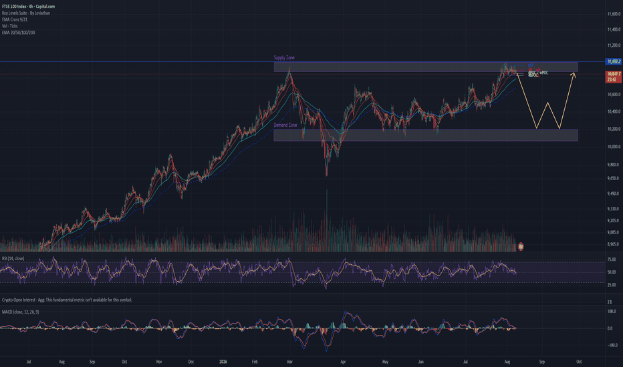Click the Demand Zone label
Viewport: 623px width, 367px height.
click(x=285, y=125)
